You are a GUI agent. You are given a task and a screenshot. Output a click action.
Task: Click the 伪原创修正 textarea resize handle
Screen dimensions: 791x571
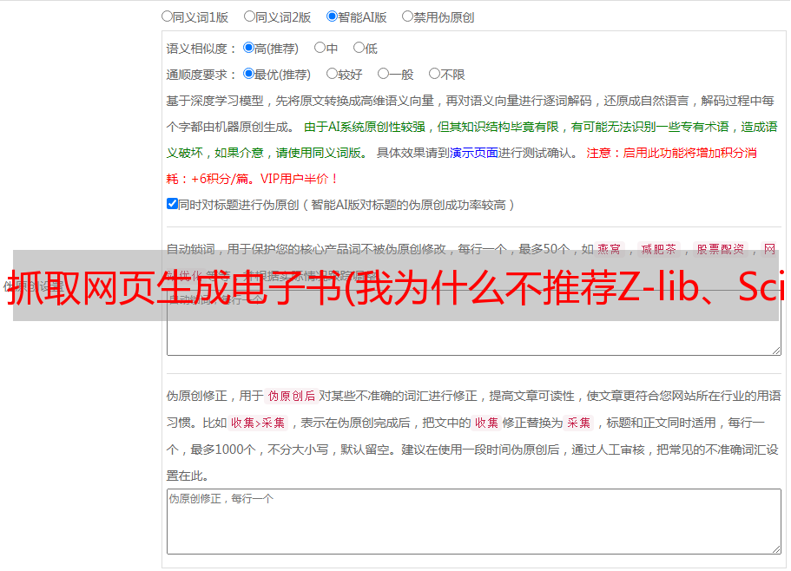tap(776, 548)
